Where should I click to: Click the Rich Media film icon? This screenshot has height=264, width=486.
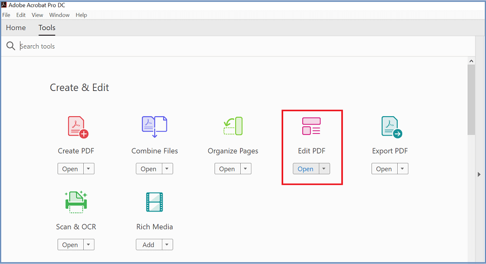tap(154, 202)
